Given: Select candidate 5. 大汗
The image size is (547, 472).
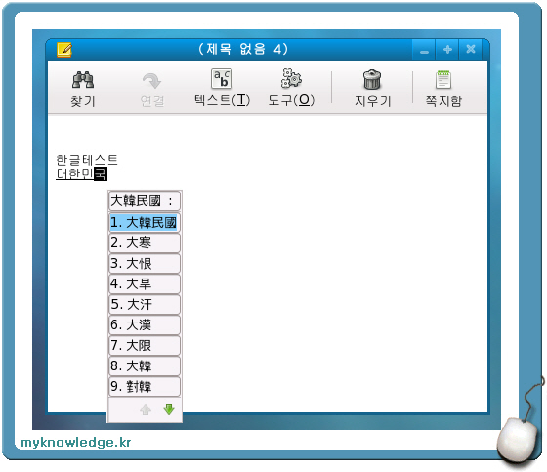Looking at the screenshot, I should [145, 305].
